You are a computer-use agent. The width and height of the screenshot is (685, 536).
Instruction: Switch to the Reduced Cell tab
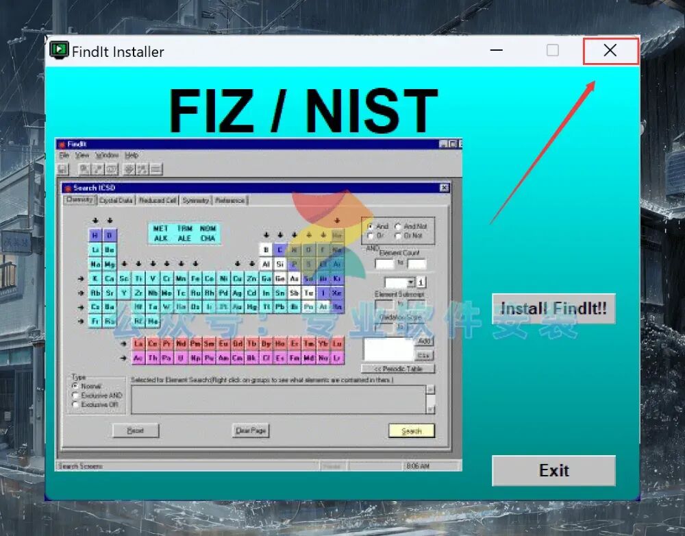pyautogui.click(x=158, y=200)
